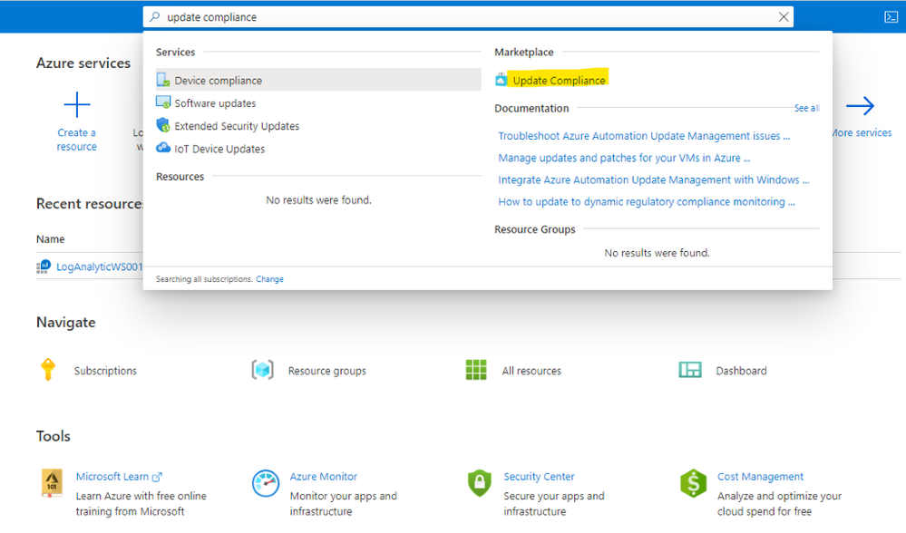Click the Update Compliance marketplace bag icon
The height and width of the screenshot is (533, 906).
click(x=501, y=80)
